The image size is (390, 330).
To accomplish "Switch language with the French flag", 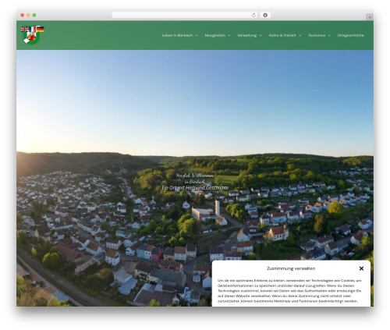I will [32, 29].
